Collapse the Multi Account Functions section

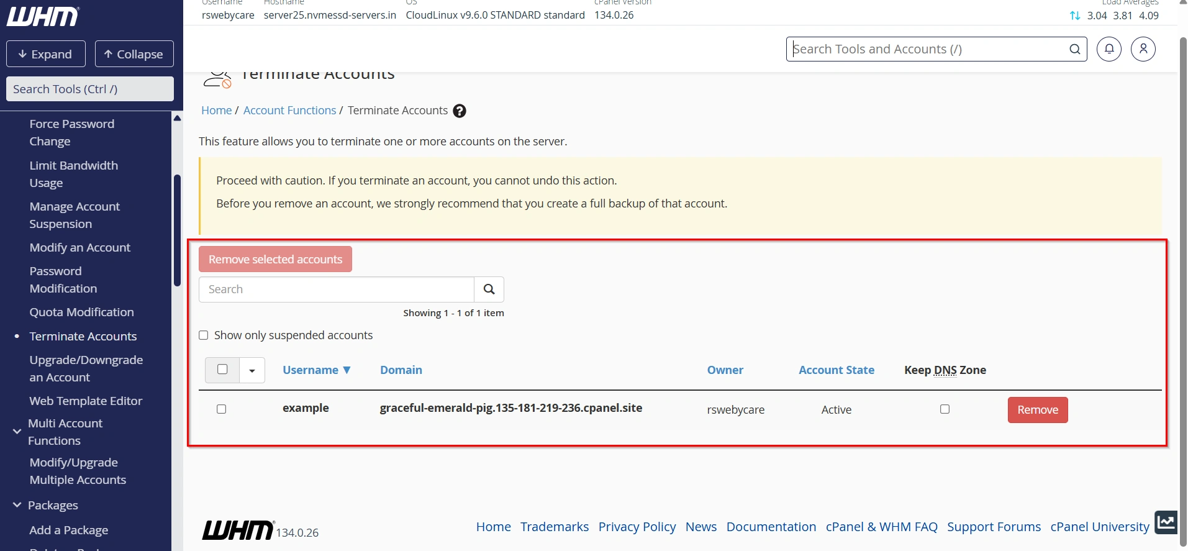(x=17, y=431)
